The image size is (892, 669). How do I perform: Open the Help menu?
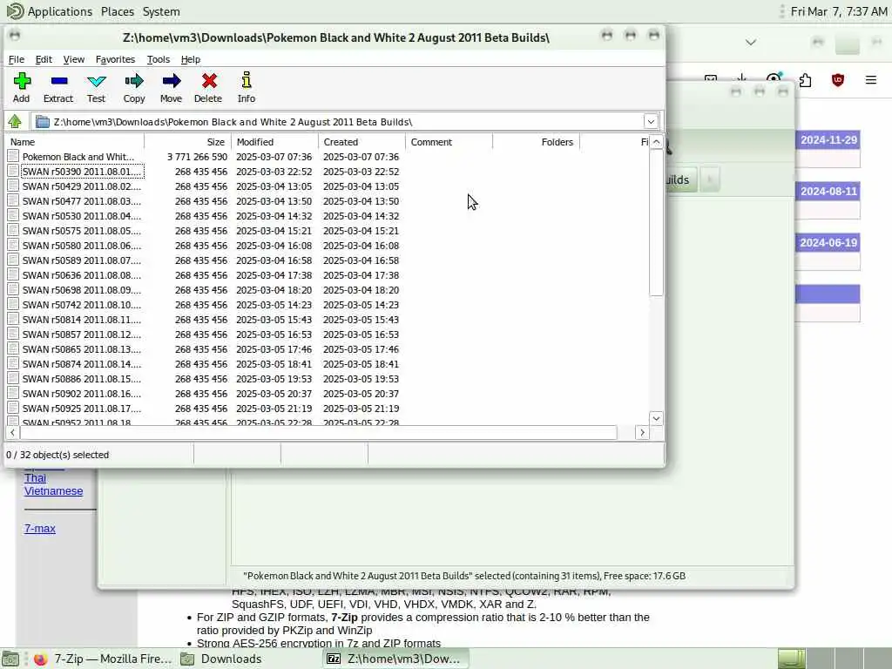click(x=190, y=59)
